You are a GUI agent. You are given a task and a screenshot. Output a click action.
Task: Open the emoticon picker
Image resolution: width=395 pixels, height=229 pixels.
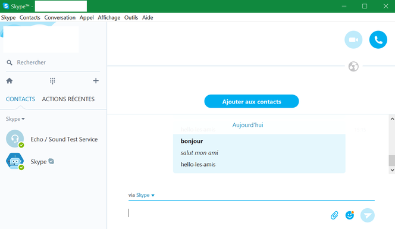pyautogui.click(x=350, y=215)
